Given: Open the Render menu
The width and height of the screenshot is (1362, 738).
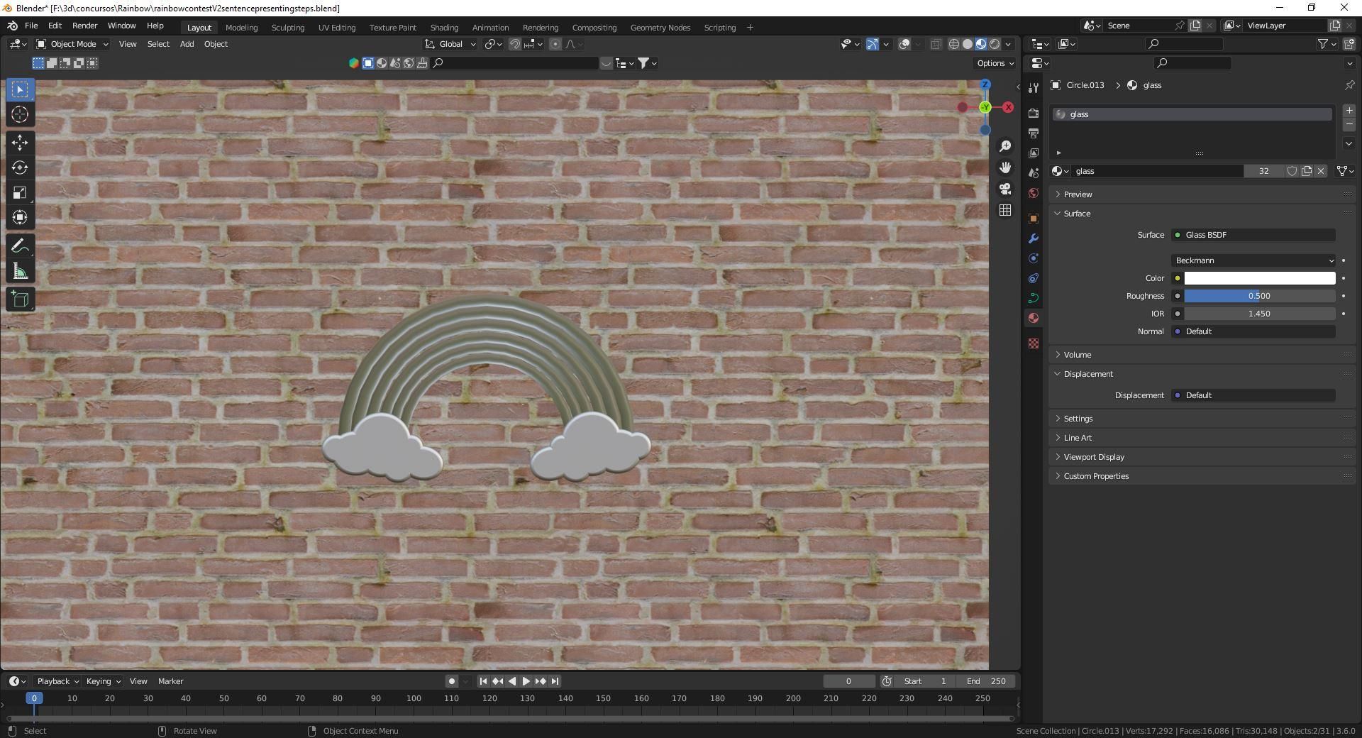Looking at the screenshot, I should (84, 26).
